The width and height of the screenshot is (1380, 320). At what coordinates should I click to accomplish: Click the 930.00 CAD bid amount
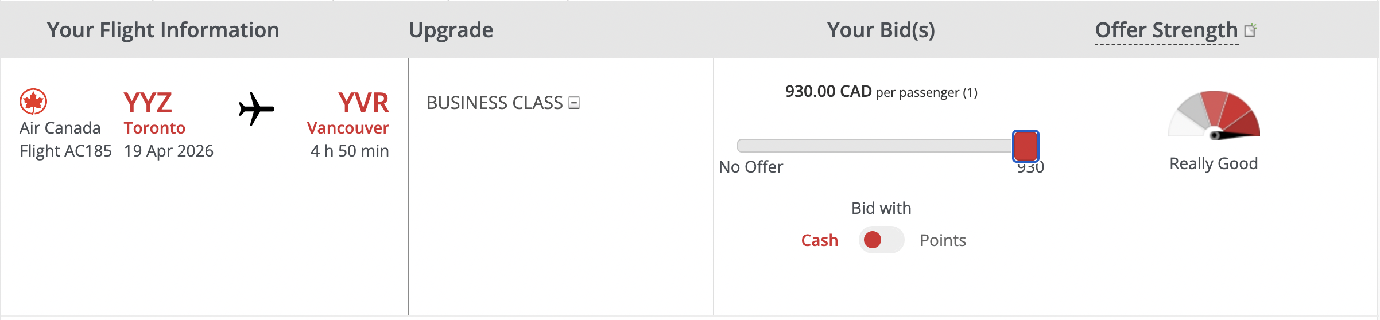(828, 92)
